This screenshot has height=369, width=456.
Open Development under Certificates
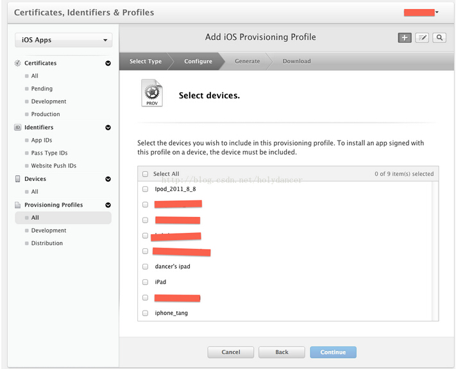[49, 101]
